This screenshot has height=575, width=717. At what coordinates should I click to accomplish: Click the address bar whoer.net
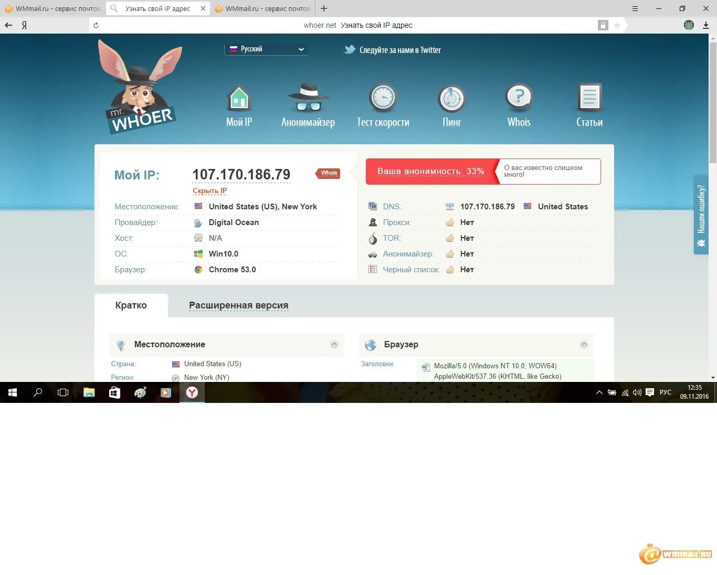pos(358,25)
